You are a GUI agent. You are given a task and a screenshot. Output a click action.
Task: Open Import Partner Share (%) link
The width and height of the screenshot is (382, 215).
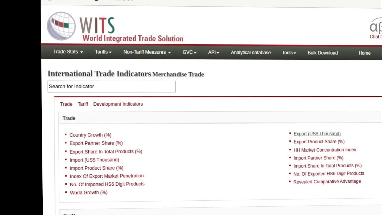point(318,158)
